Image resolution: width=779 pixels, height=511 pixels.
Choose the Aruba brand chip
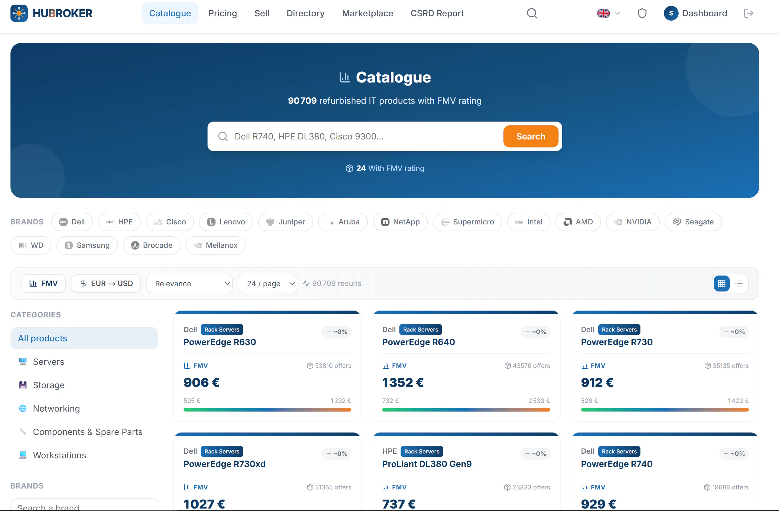[x=343, y=222]
